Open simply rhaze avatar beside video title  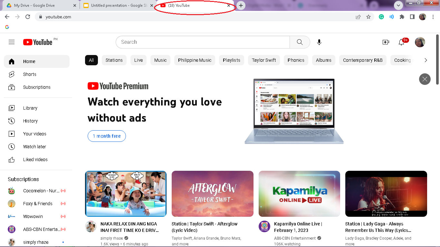pos(91,226)
